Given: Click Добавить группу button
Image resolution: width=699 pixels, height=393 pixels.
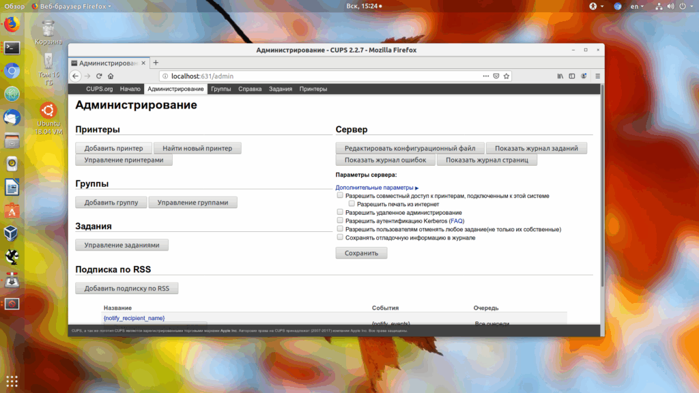Looking at the screenshot, I should (111, 202).
